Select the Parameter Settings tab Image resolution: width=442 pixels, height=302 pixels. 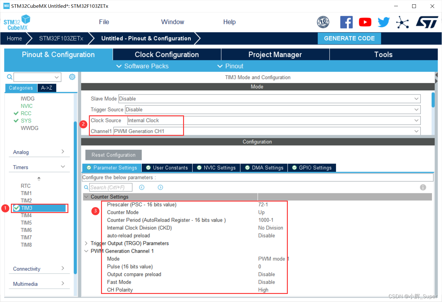(x=112, y=168)
